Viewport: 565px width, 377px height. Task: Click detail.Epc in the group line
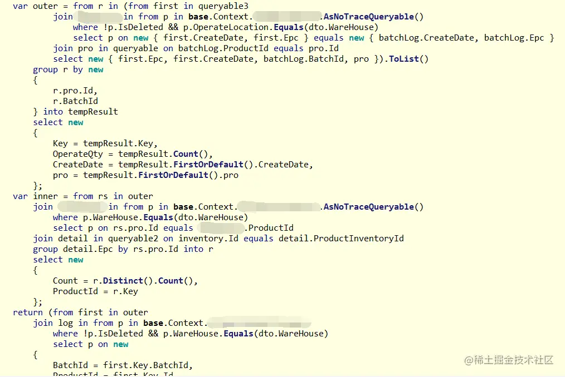[x=87, y=249]
